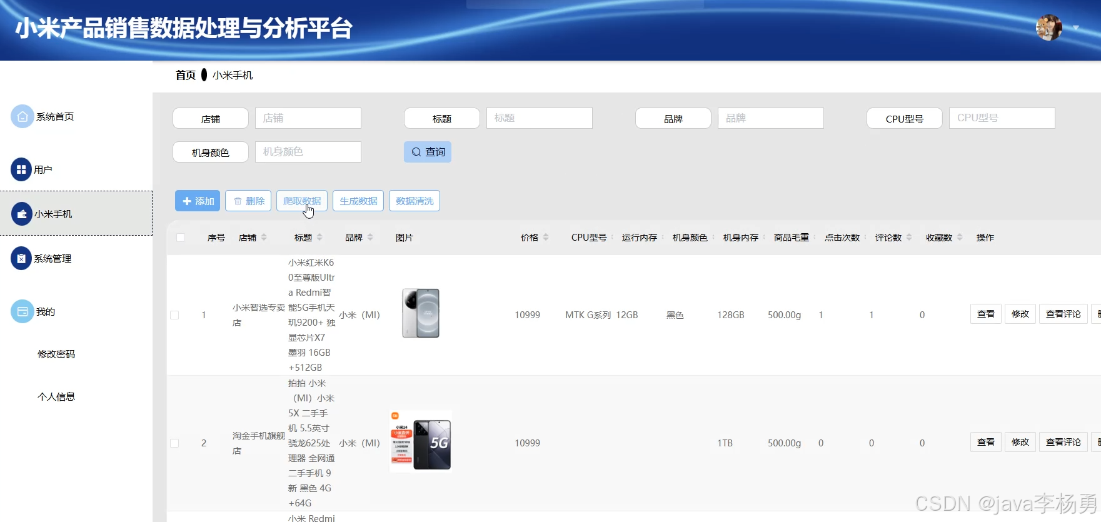
Task: Sort by the 价格 column arrows
Action: [546, 238]
